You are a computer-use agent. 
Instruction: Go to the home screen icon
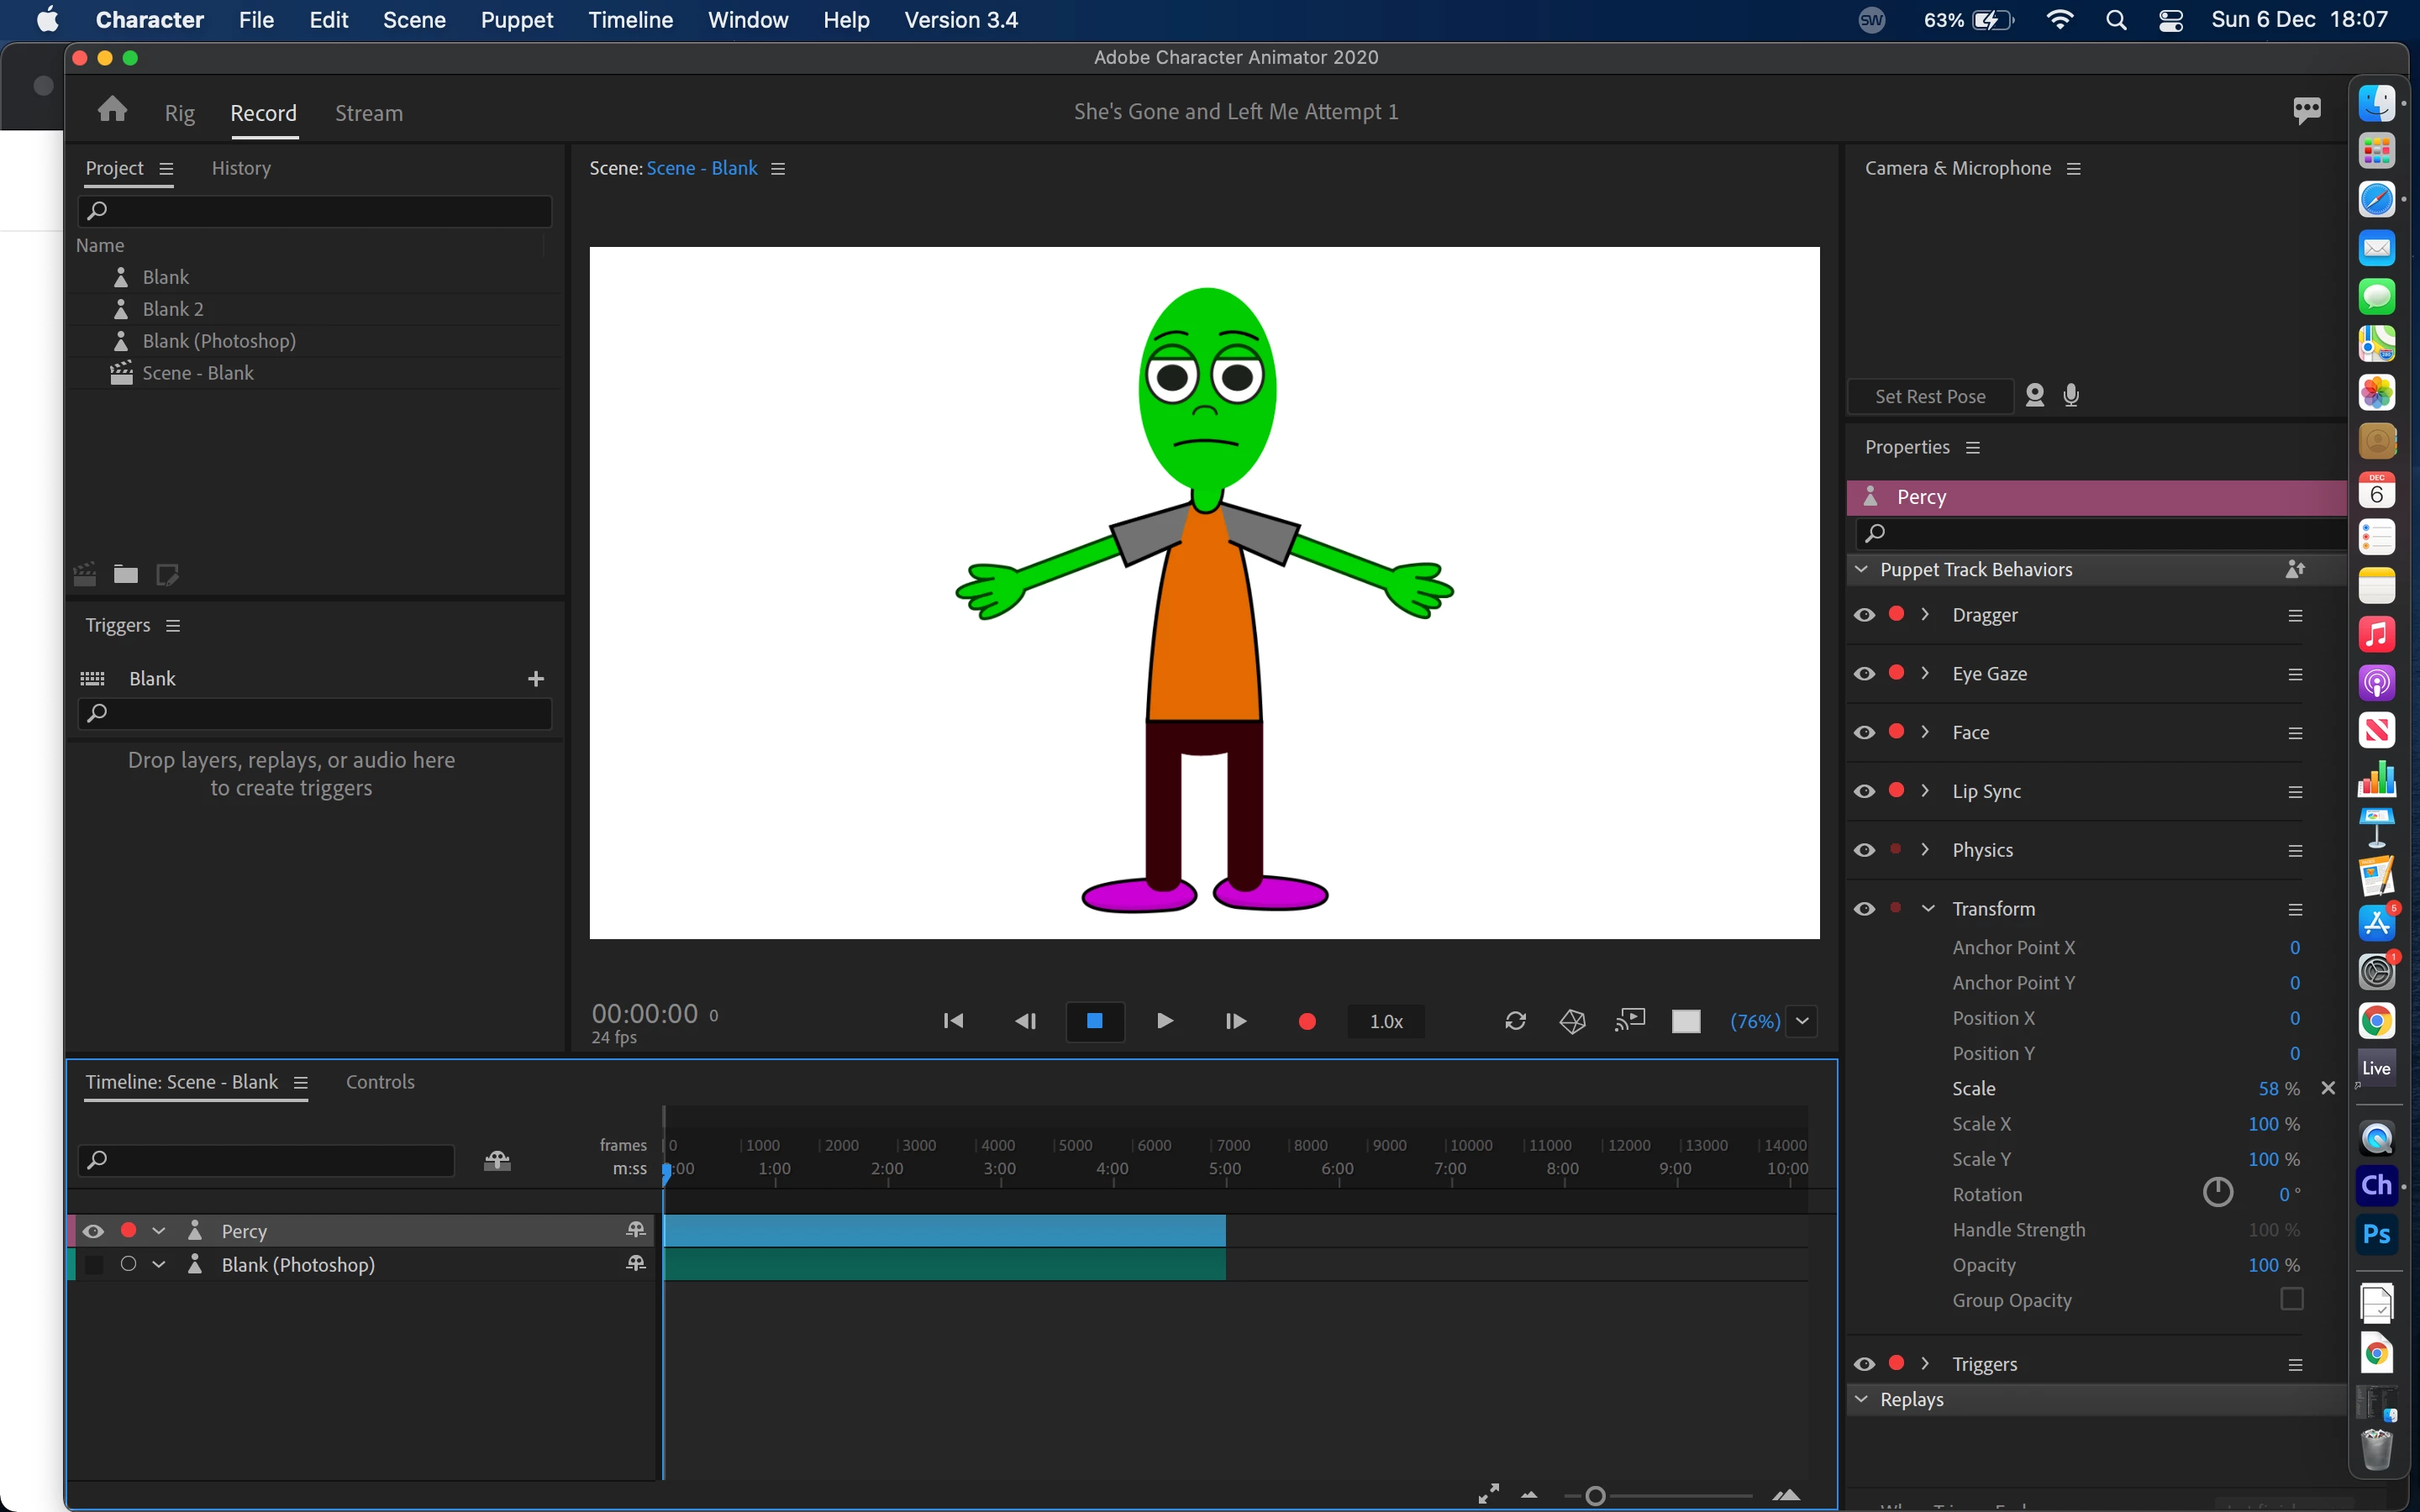pyautogui.click(x=112, y=110)
